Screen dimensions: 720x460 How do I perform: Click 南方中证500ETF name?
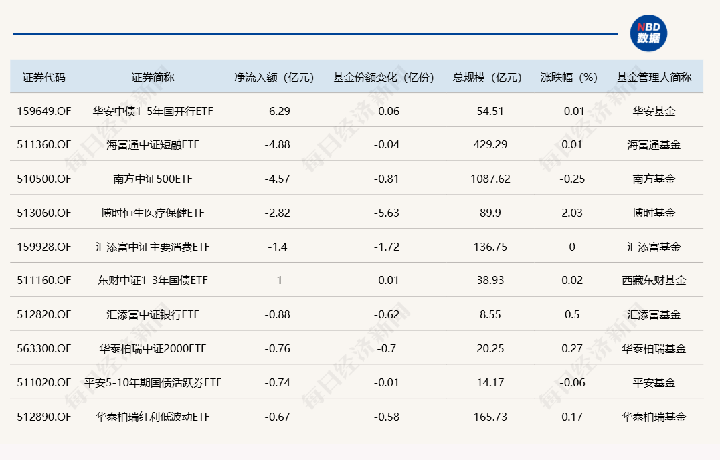[153, 179]
